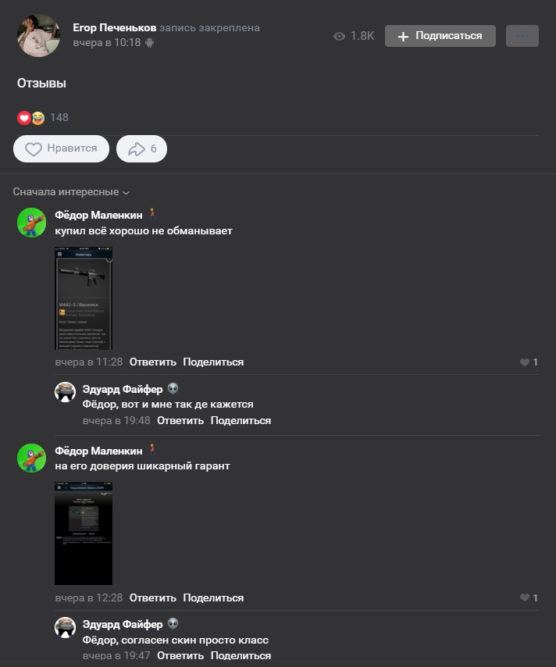The width and height of the screenshot is (556, 667).
Task: Like Фёдор's comment posted at 11:28
Action: coord(529,362)
